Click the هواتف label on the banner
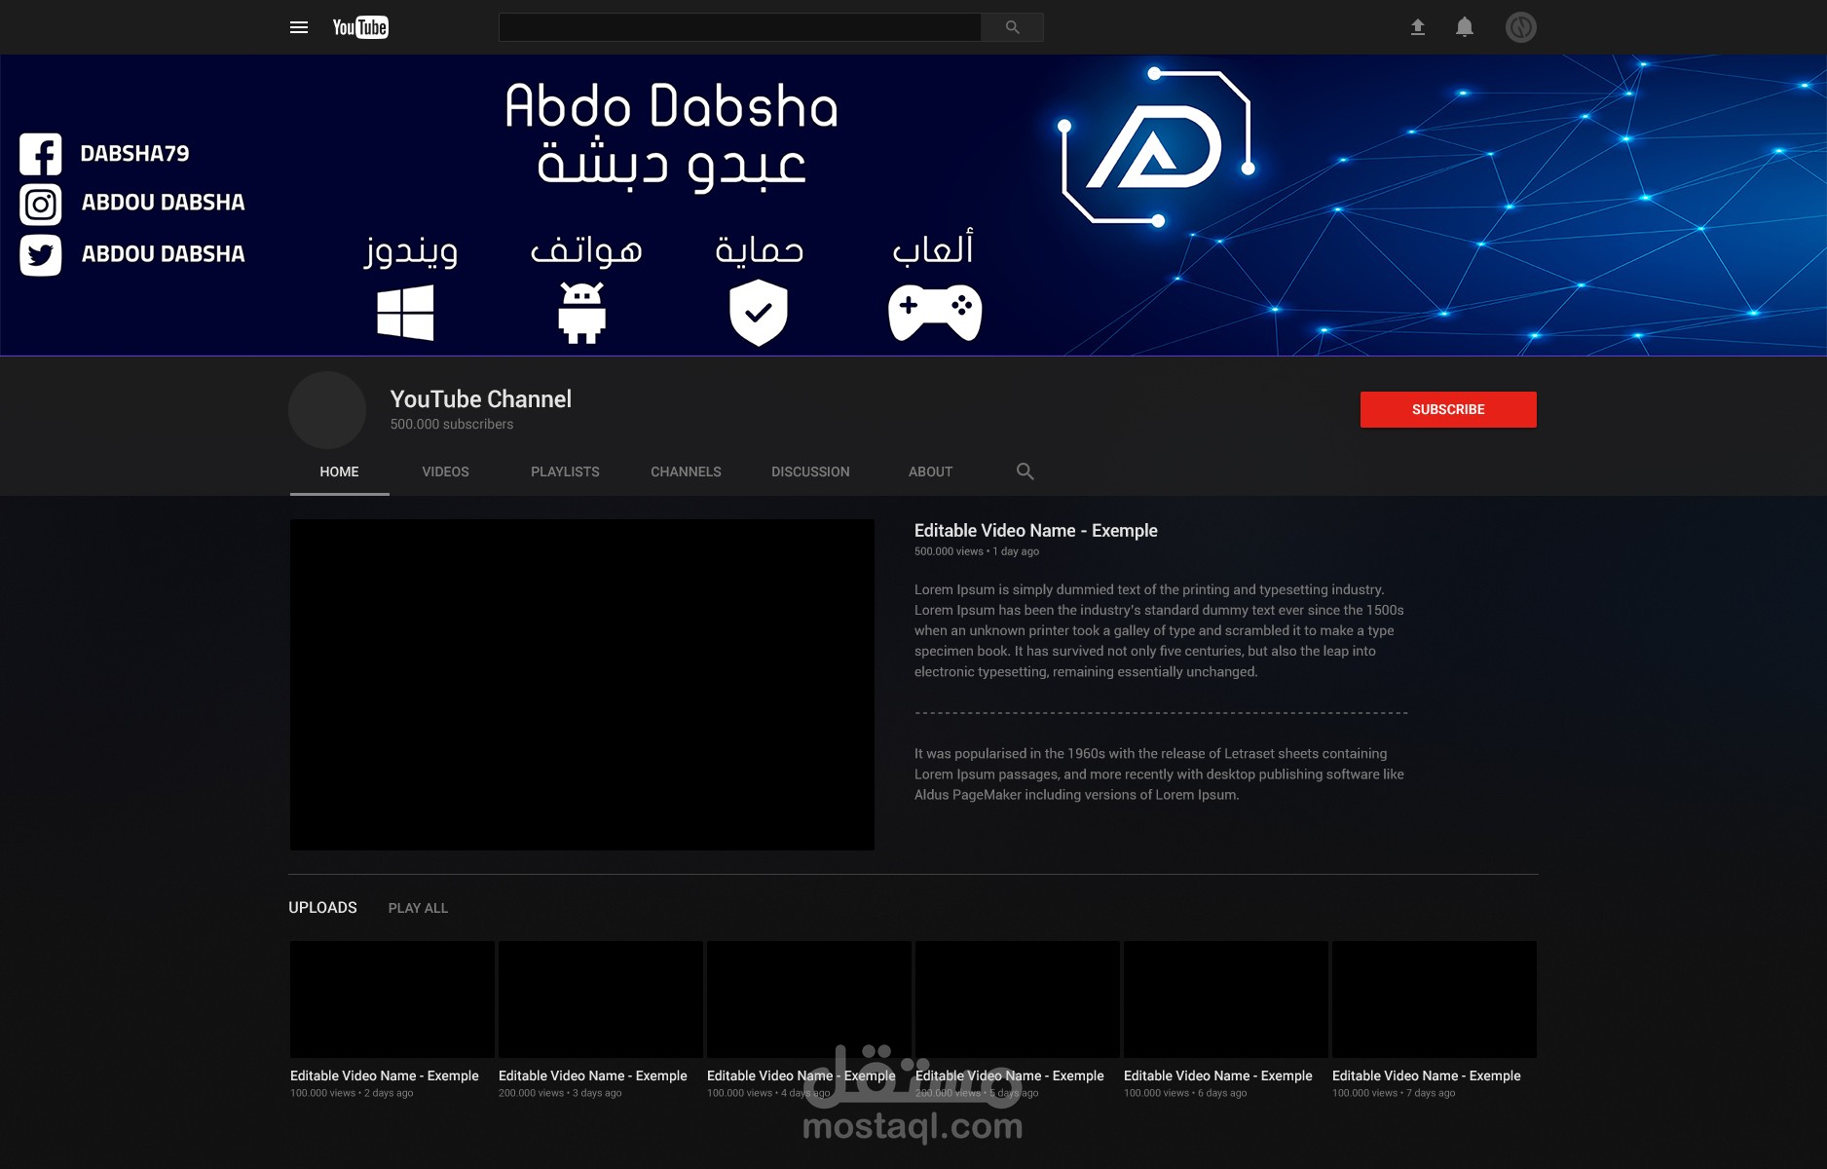Viewport: 1827px width, 1169px height. 586,250
